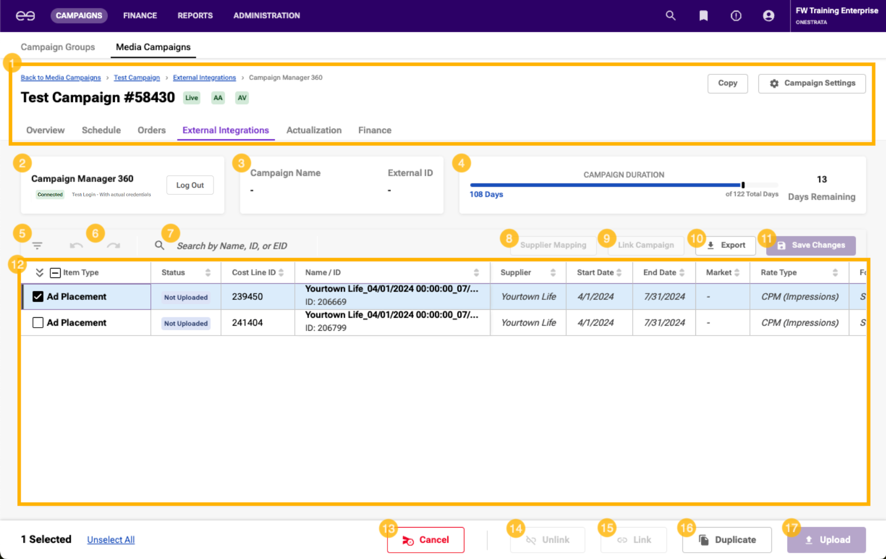
Task: Click the alert info icon in header
Action: tap(736, 16)
